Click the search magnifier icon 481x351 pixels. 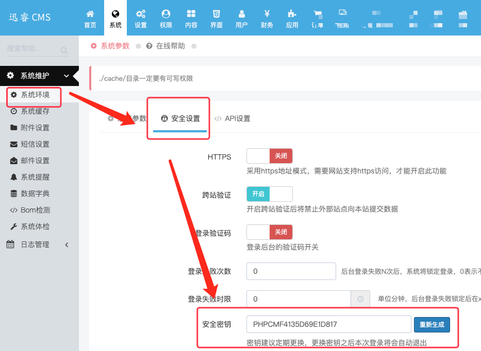pyautogui.click(x=64, y=50)
